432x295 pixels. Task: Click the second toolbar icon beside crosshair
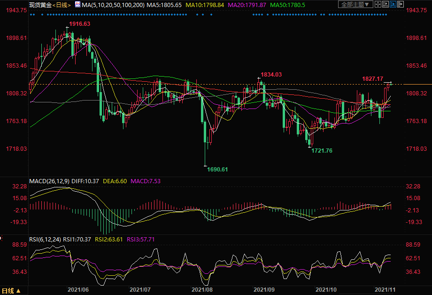click(x=385, y=5)
